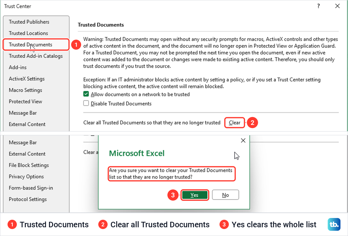Open Trusted Add-in Catalogs settings
This screenshot has height=236, width=348.
click(x=36, y=56)
